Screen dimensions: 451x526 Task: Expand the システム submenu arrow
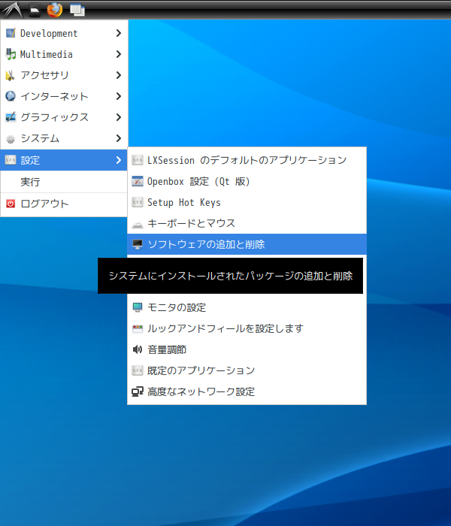click(x=119, y=138)
